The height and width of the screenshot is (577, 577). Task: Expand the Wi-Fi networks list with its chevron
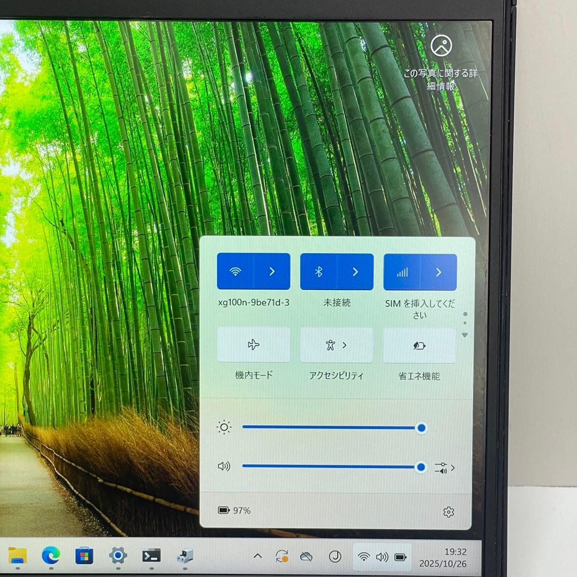point(271,271)
